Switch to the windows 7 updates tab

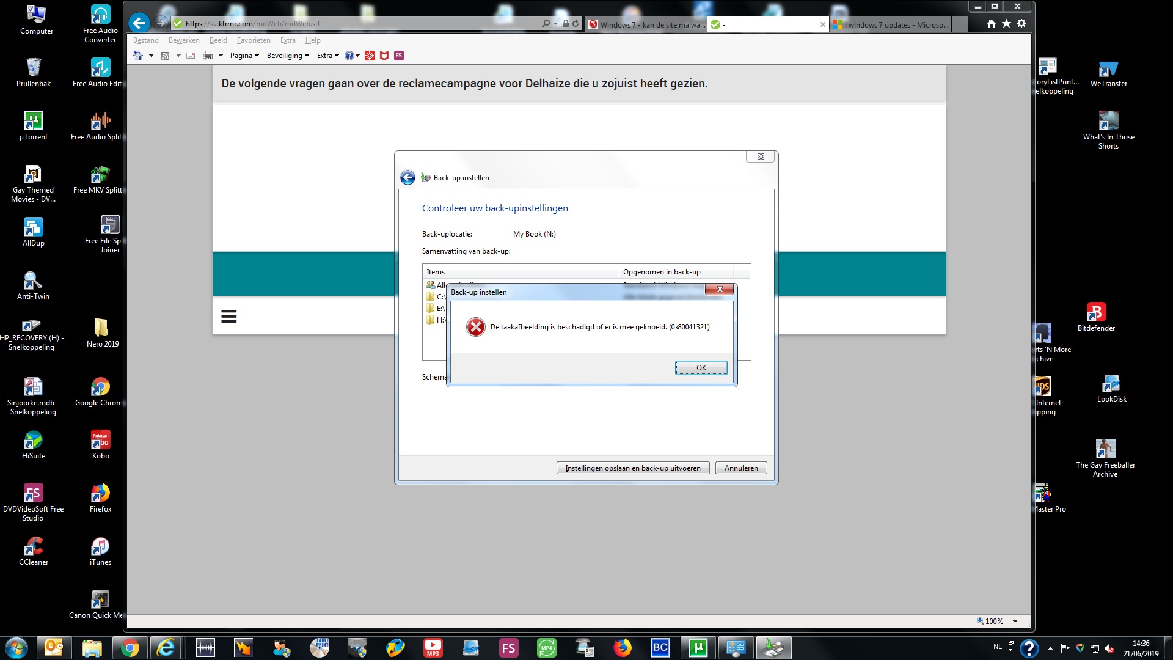[x=892, y=24]
